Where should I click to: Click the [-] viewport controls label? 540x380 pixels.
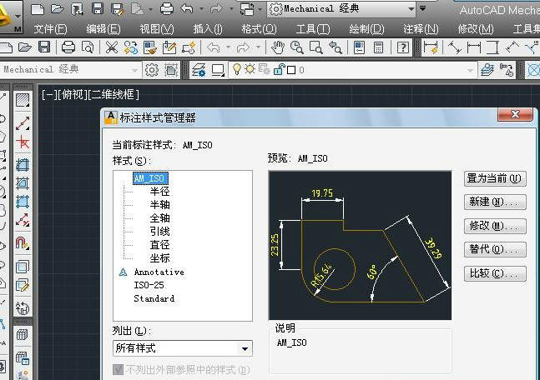coord(48,94)
